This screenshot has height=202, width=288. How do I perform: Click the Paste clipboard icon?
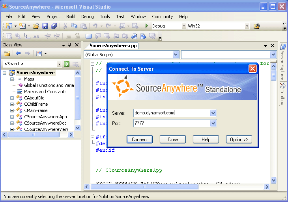tap(84, 26)
